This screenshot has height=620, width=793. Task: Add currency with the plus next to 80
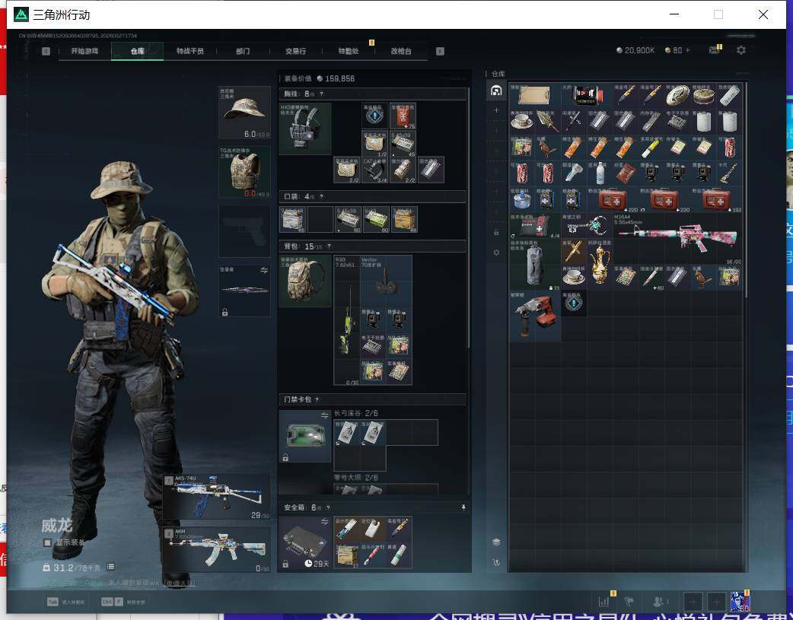click(688, 50)
